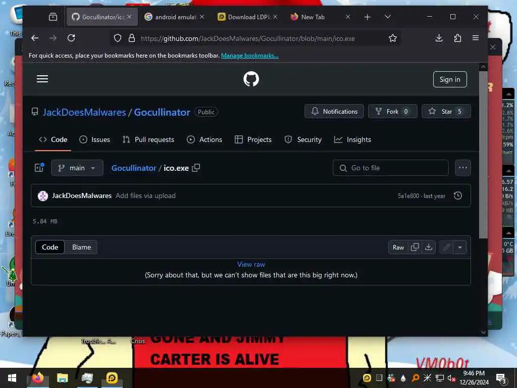
Task: Open the Issues tab
Action: click(x=94, y=139)
